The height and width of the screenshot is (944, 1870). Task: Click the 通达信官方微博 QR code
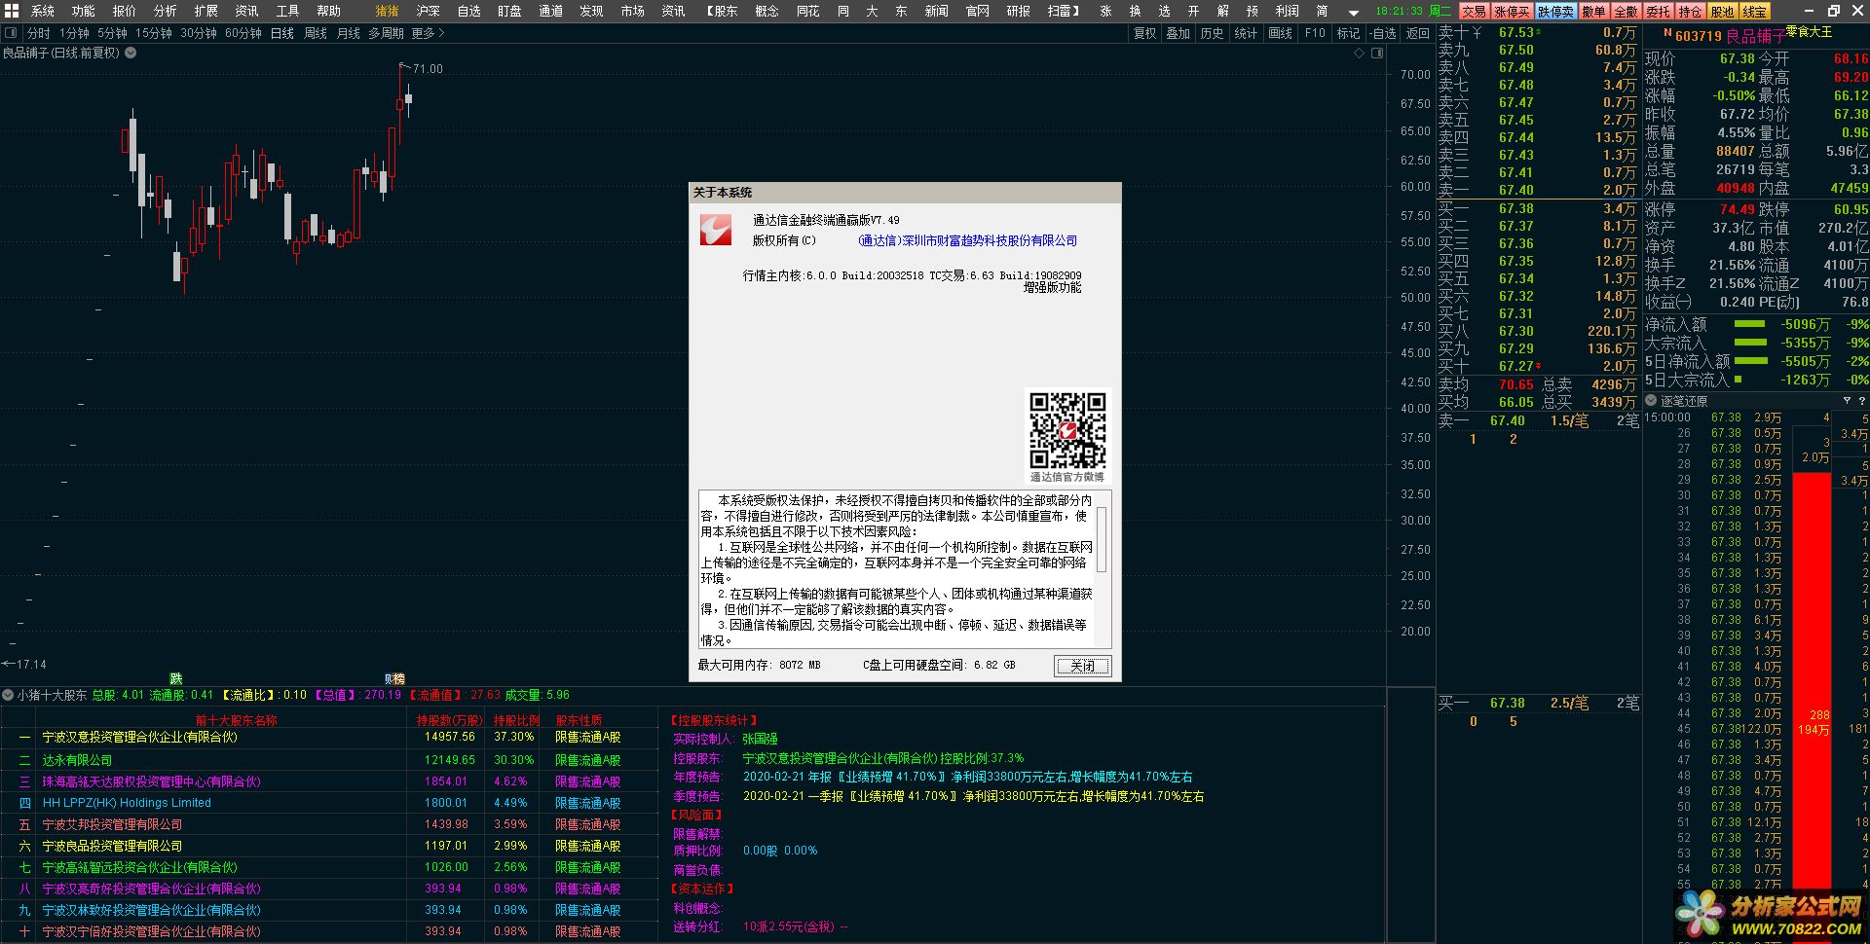pos(1067,430)
